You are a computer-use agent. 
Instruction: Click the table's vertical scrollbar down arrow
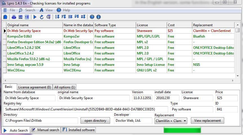238,76
